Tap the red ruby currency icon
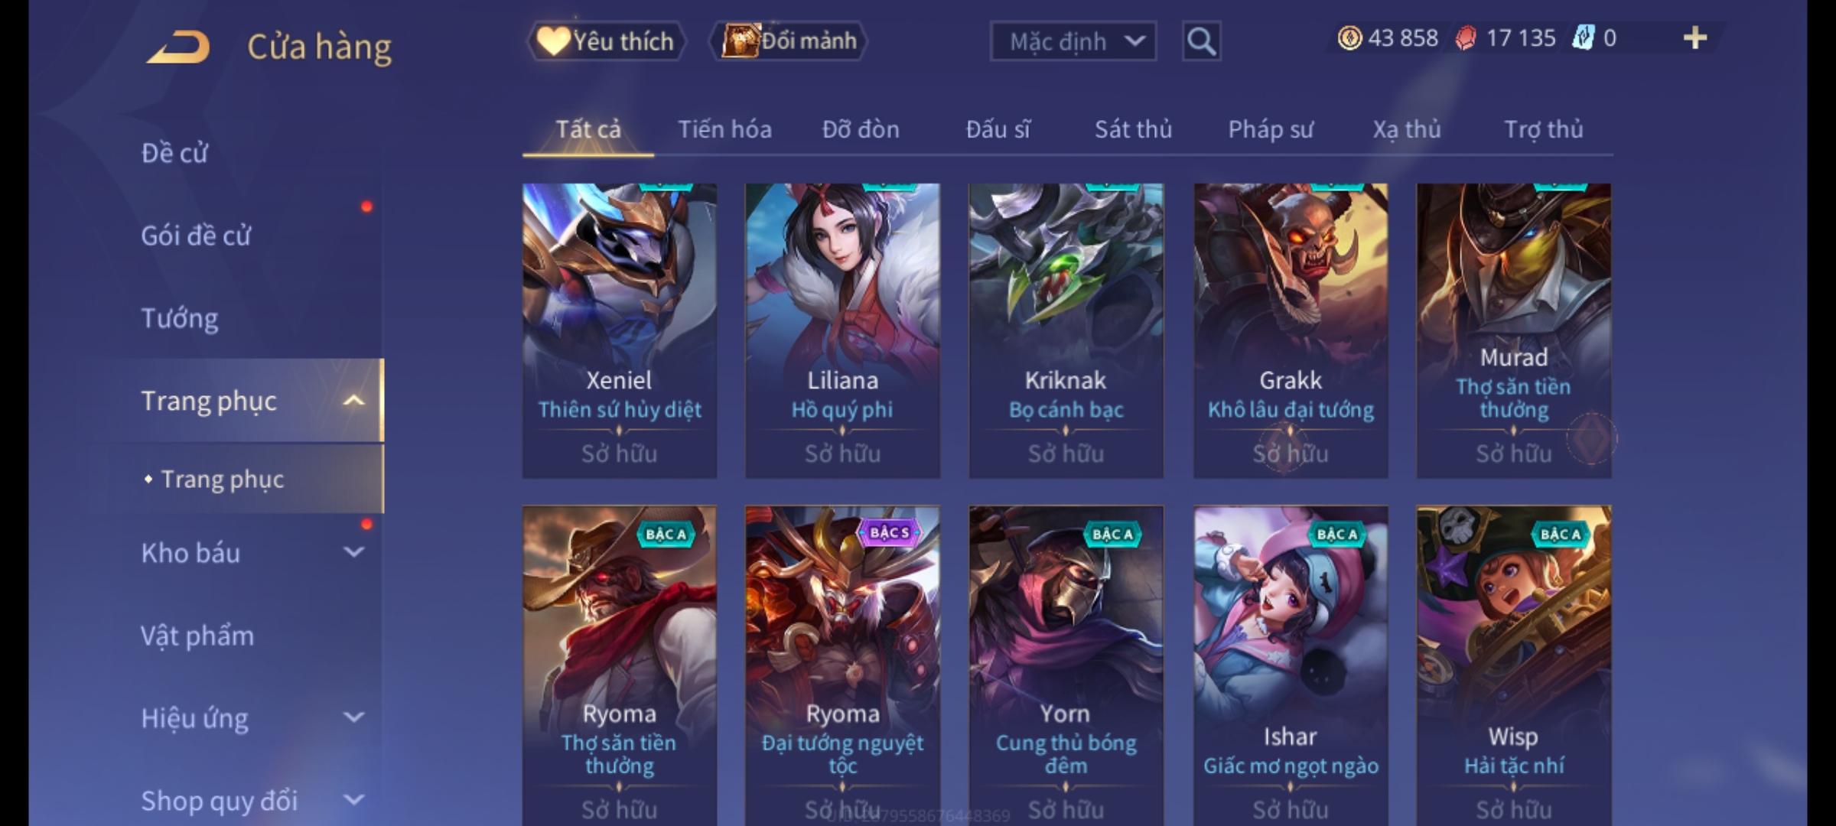 click(1466, 38)
